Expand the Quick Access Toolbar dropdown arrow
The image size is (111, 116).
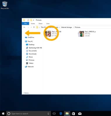click(x=33, y=20)
